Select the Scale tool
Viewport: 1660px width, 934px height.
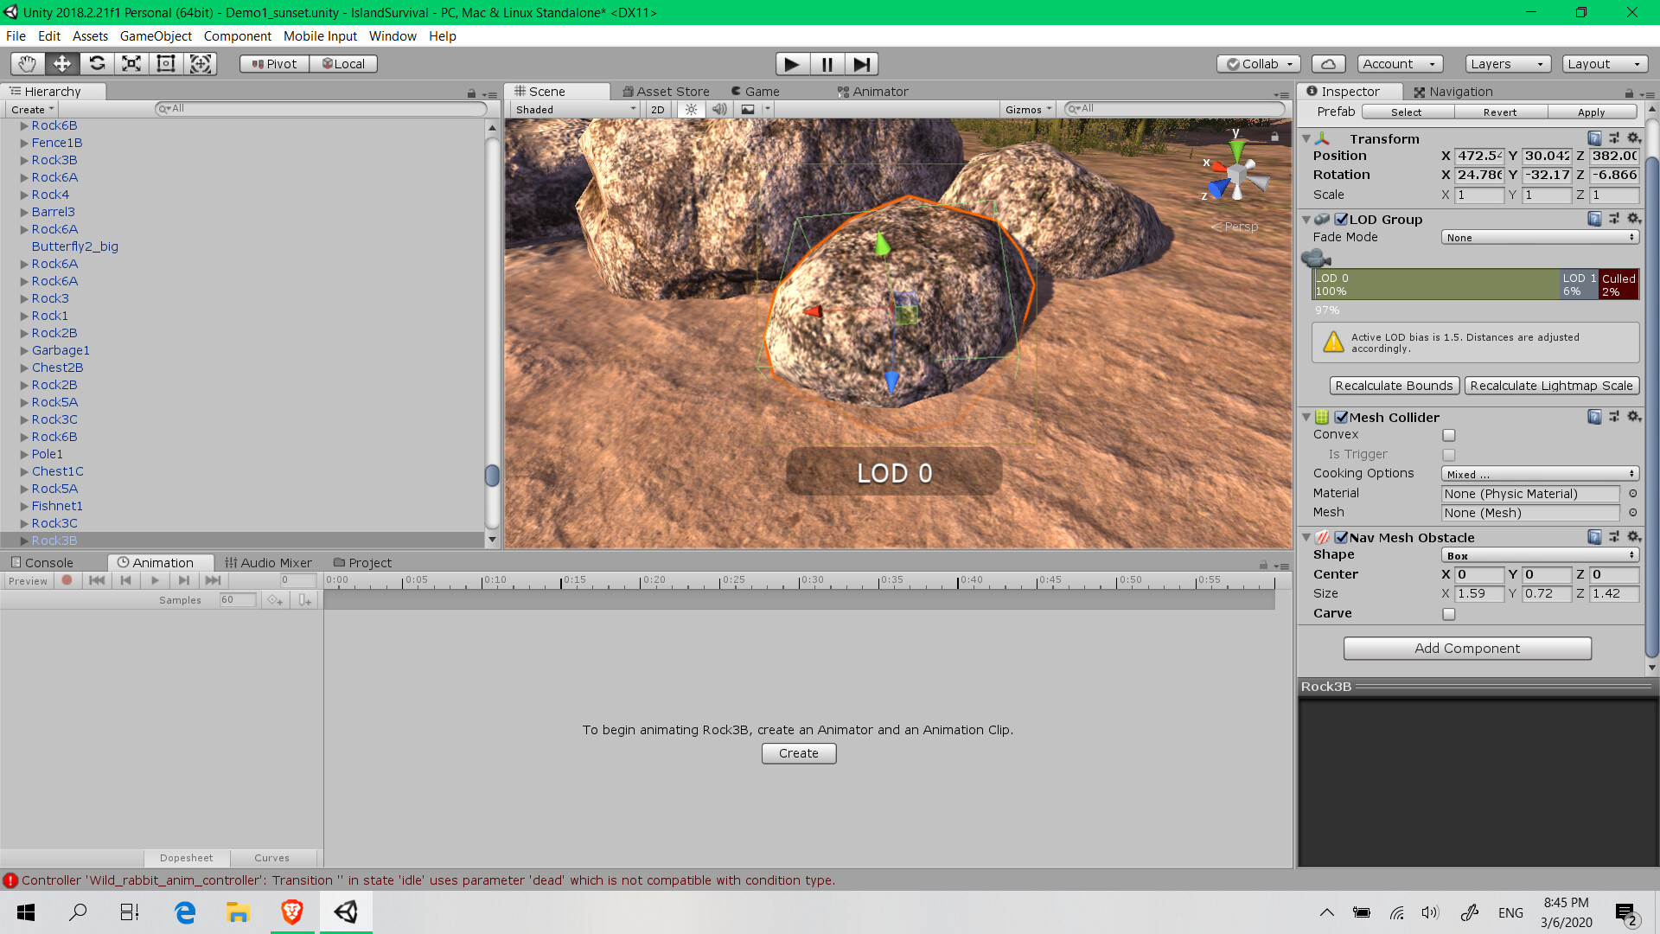tap(131, 63)
